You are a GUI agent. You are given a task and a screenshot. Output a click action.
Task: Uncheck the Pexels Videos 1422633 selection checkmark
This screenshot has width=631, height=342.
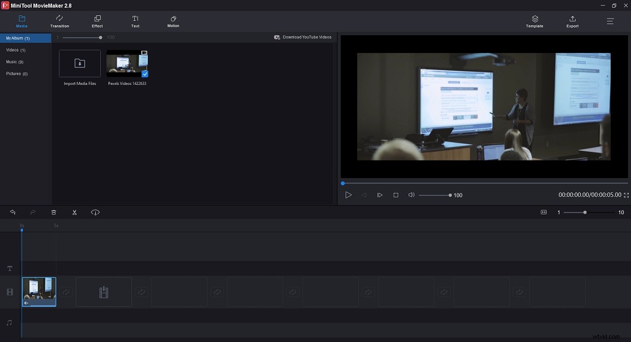point(145,74)
